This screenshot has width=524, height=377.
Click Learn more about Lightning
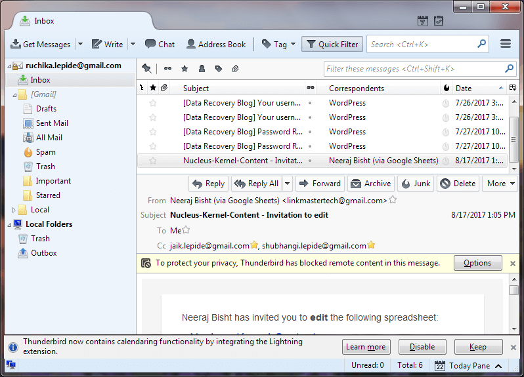(x=366, y=347)
